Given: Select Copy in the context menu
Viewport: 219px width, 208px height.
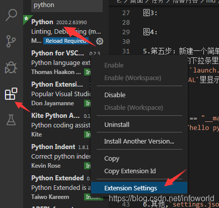Looking at the screenshot, I should pos(112,159).
